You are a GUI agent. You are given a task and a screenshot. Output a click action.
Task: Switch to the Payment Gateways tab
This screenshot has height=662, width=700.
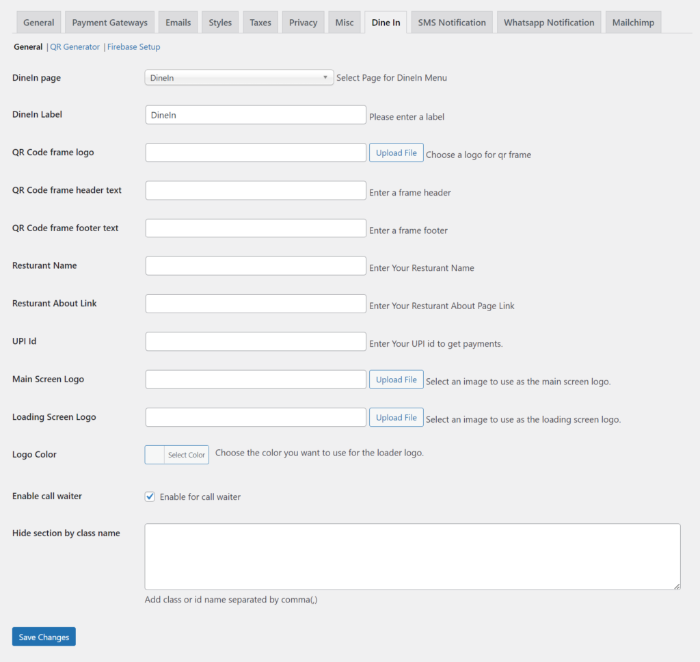(109, 23)
